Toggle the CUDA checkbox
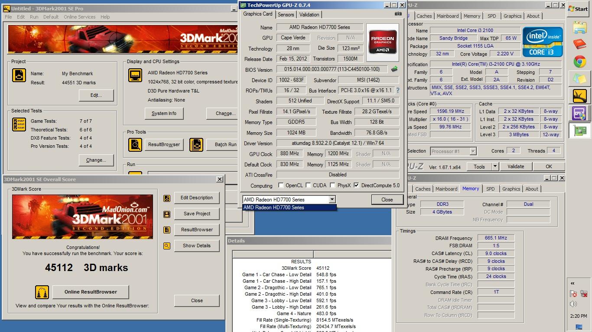This screenshot has width=592, height=332. 308,185
